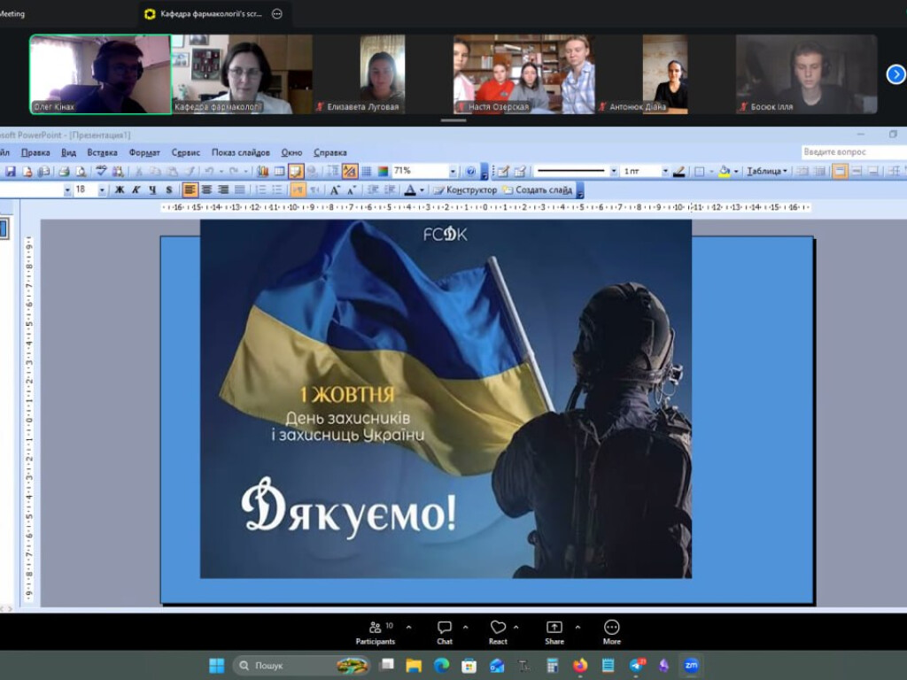Click the More options button in Zoom
Viewport: 907px width, 680px height.
coord(611,632)
